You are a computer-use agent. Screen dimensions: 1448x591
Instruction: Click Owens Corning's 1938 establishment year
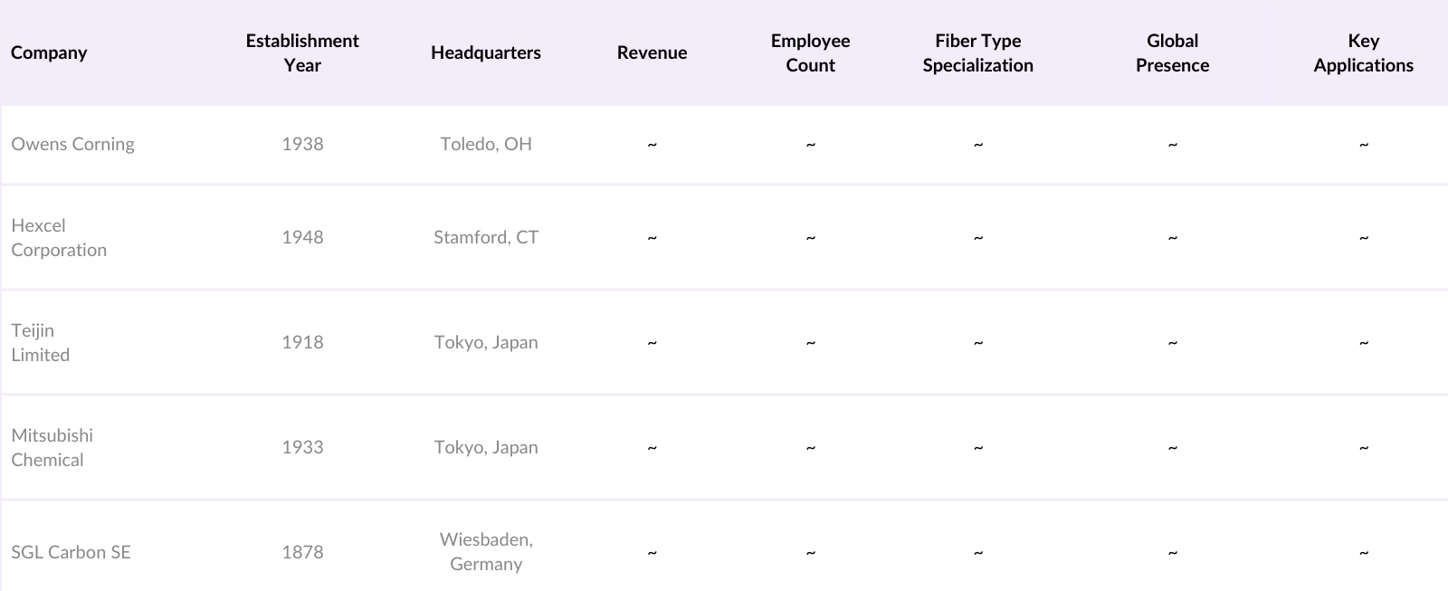[x=302, y=144]
